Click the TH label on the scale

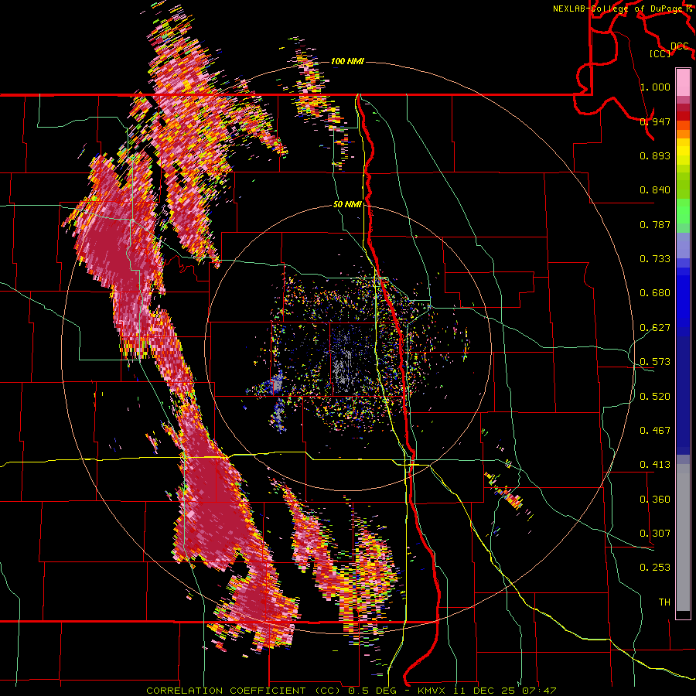click(x=664, y=602)
